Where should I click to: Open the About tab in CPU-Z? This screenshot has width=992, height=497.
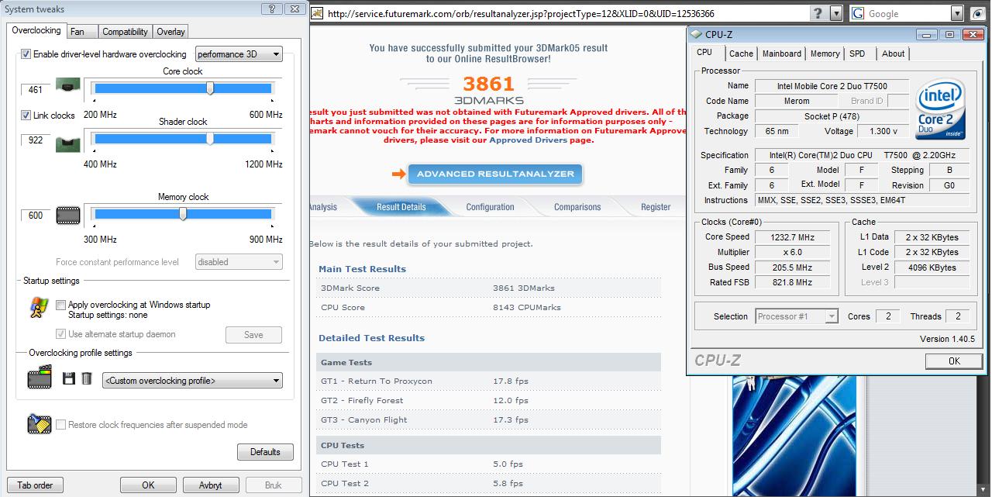point(893,53)
